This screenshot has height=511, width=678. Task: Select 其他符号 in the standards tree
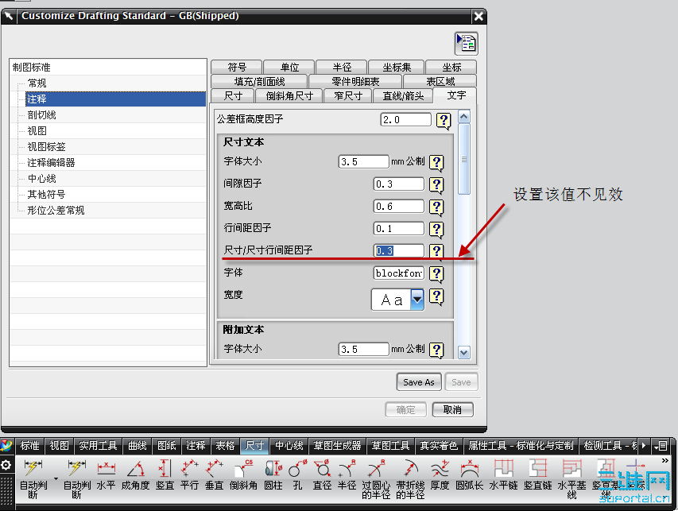point(46,195)
